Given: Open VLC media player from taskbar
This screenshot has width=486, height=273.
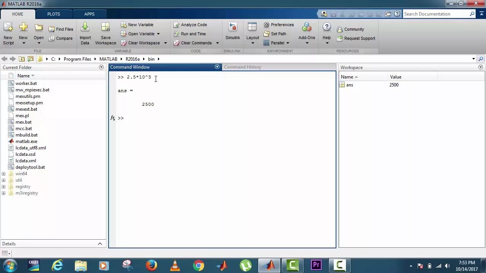Looking at the screenshot, I should tap(175, 265).
